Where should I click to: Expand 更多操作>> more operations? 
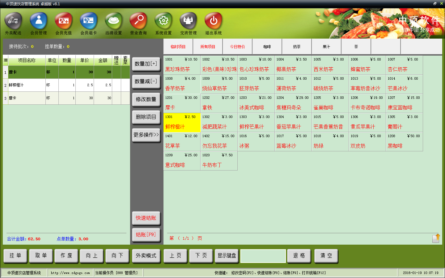coord(146,135)
